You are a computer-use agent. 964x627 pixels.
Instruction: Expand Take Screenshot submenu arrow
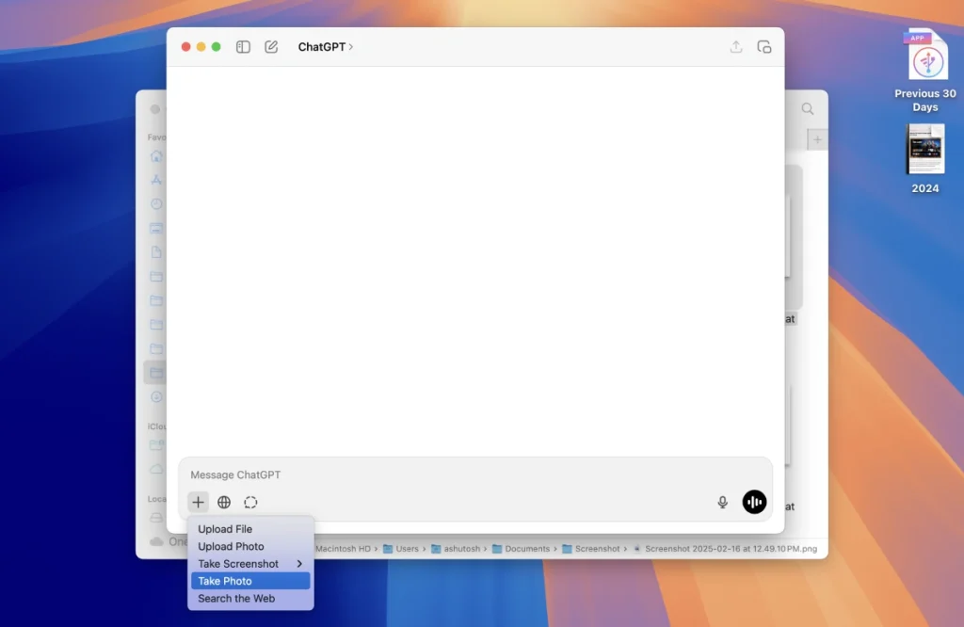300,564
